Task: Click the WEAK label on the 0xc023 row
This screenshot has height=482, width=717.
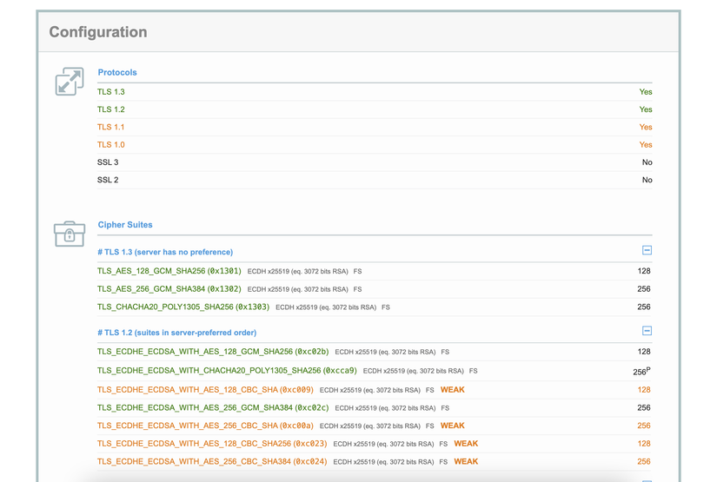Action: point(466,444)
